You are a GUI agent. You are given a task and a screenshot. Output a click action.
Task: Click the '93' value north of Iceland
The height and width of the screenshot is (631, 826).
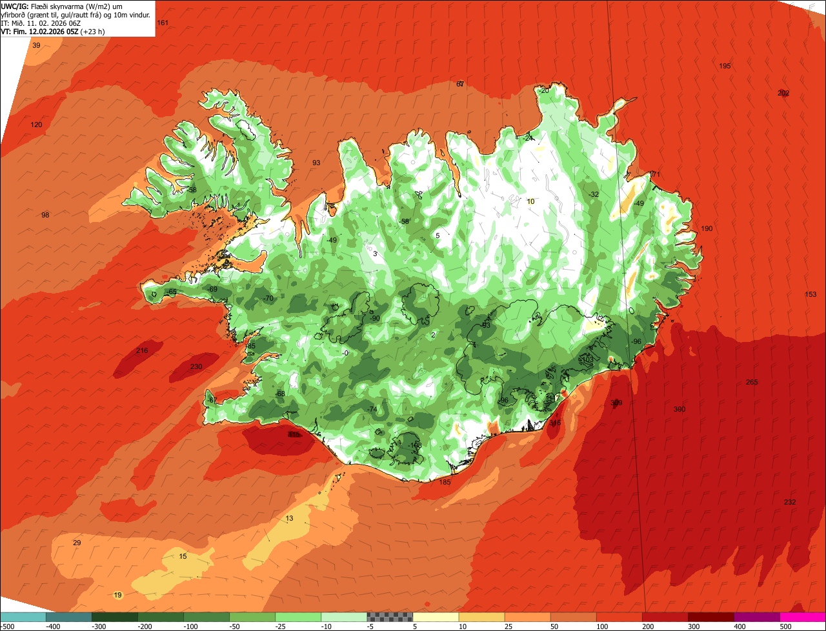[x=316, y=163]
